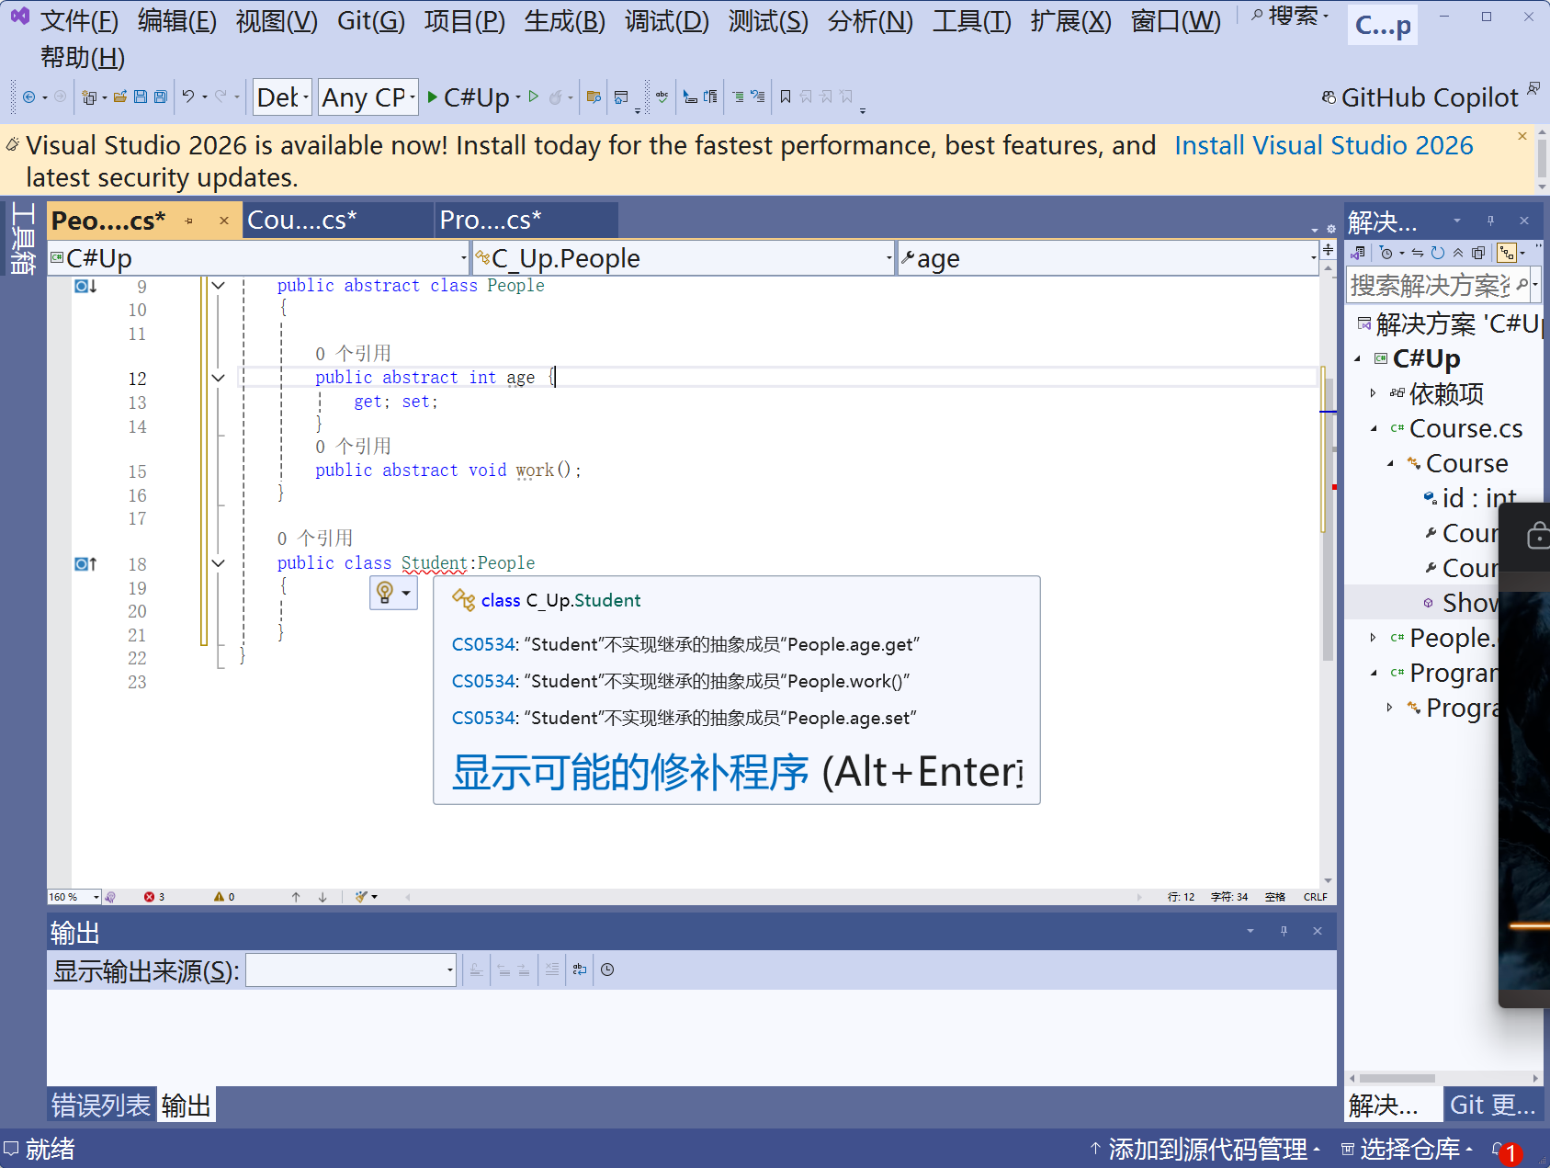Open the 显示输出来源 dropdown
The height and width of the screenshot is (1168, 1550).
[351, 970]
